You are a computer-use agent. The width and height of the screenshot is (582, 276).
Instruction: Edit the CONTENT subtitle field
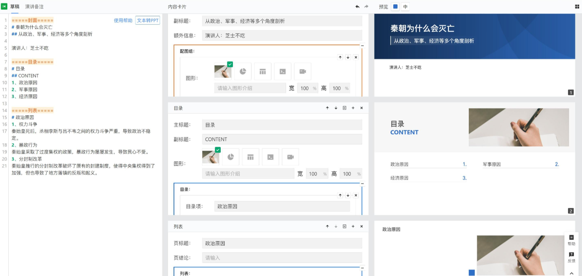pyautogui.click(x=282, y=139)
